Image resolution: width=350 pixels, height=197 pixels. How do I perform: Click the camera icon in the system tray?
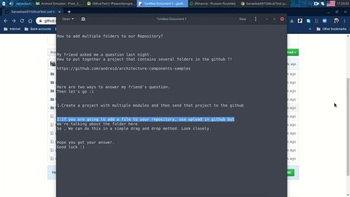[x=316, y=4]
